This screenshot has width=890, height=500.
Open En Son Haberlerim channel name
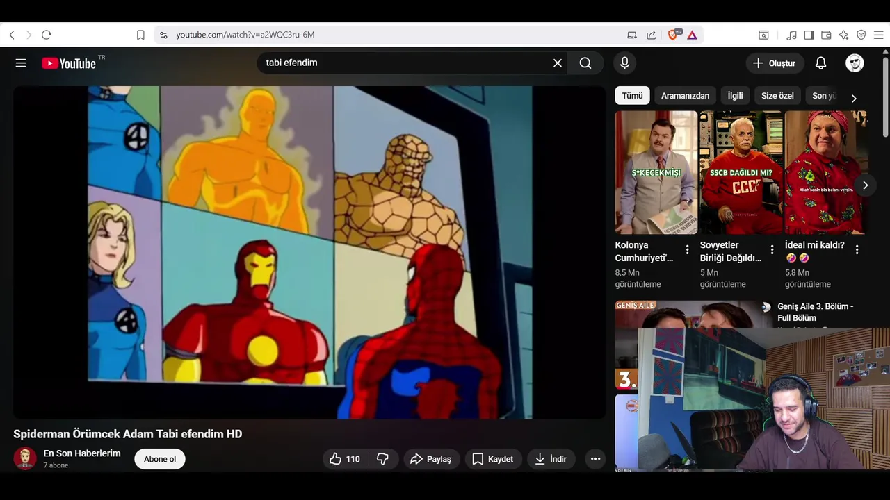tap(82, 453)
